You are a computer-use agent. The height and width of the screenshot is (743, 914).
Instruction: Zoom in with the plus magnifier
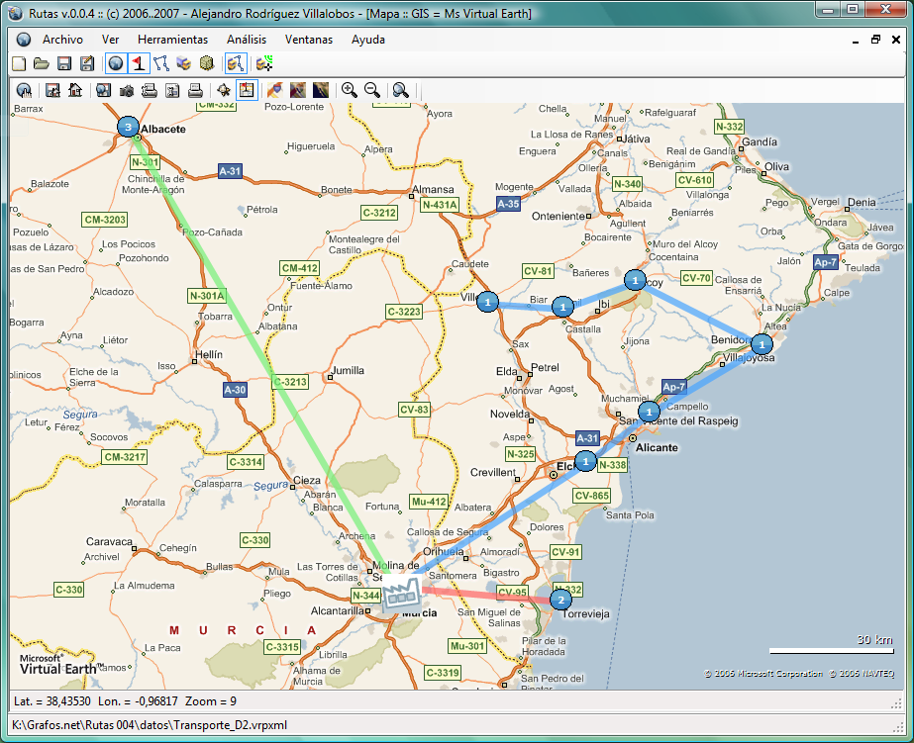point(350,90)
